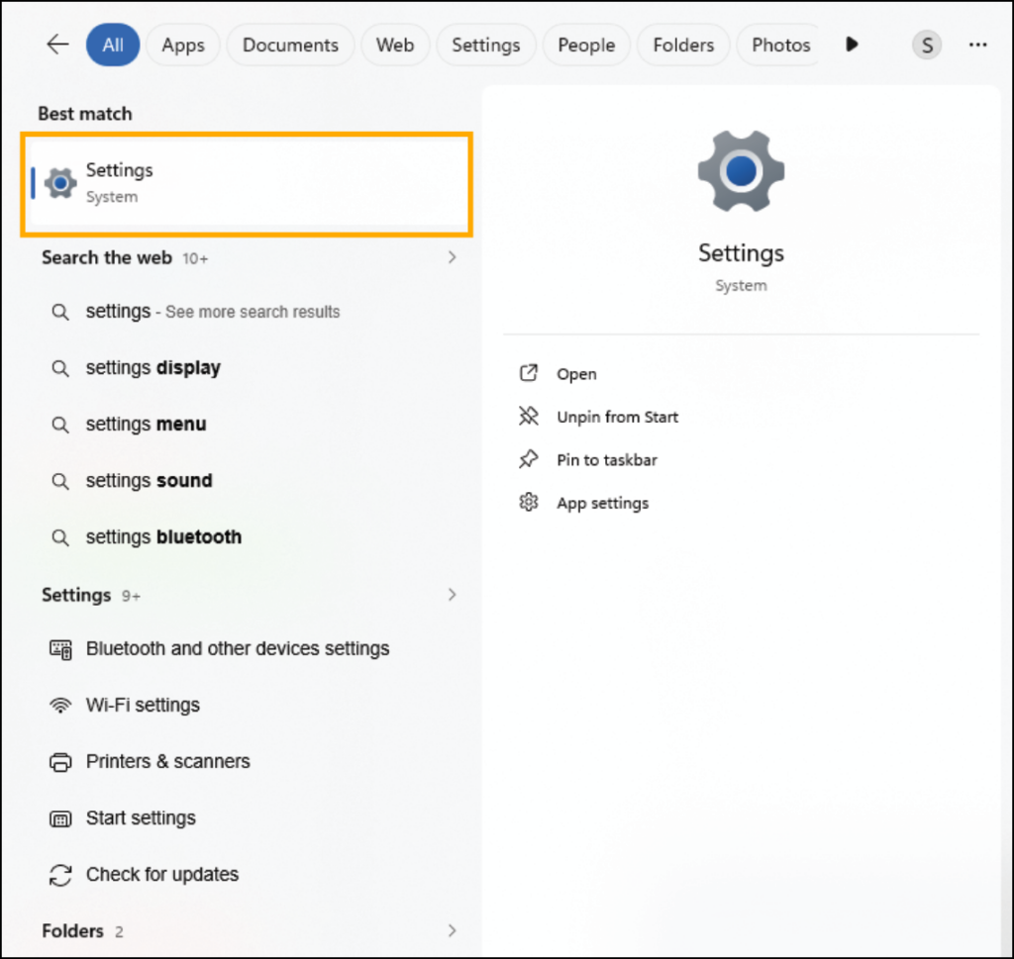Select Unpin from Start
The image size is (1014, 959).
click(x=617, y=417)
